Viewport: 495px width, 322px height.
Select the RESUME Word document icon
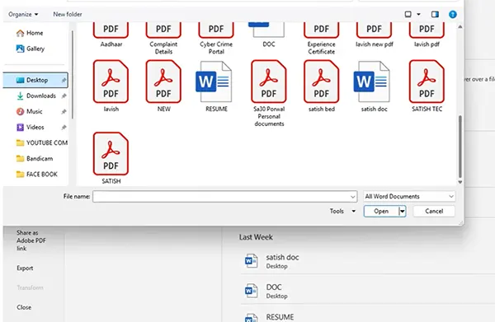click(x=214, y=82)
